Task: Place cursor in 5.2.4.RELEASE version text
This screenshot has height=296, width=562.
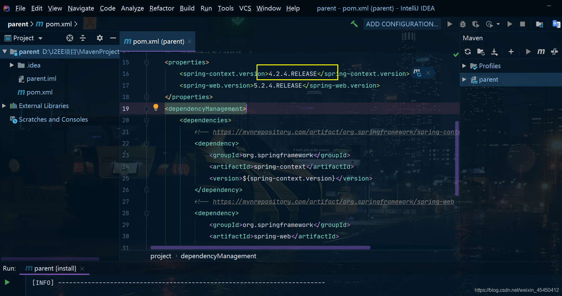Action: [x=278, y=85]
